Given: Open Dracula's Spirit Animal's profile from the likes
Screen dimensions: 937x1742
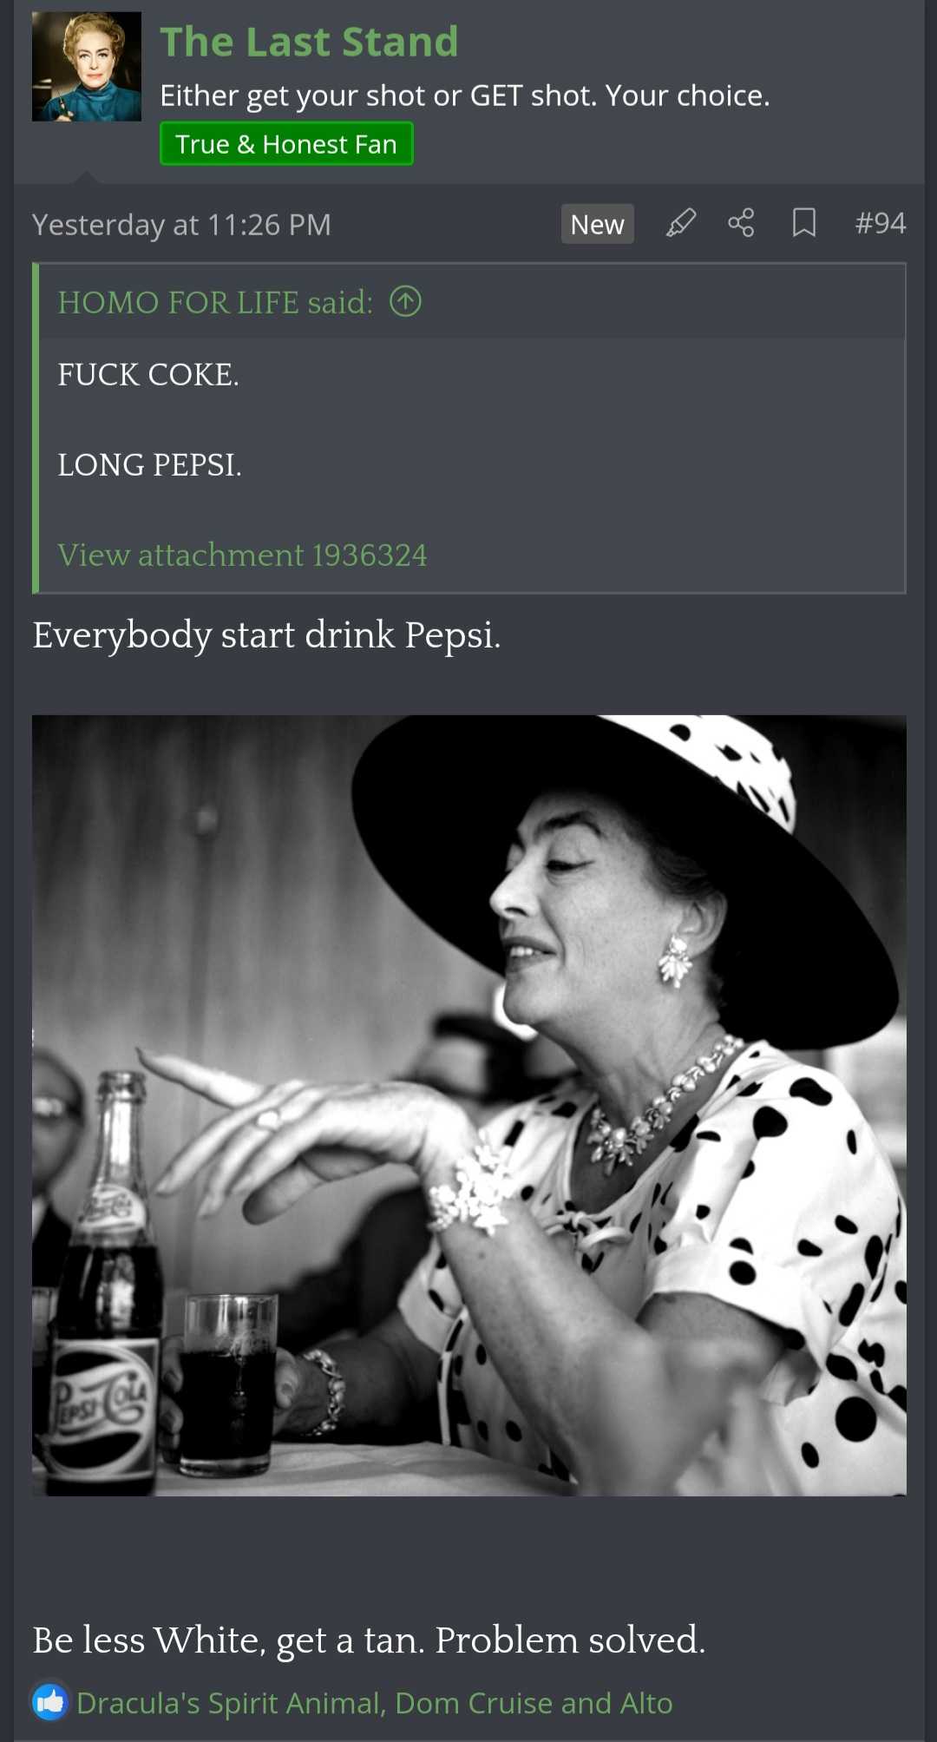Looking at the screenshot, I should click(230, 1703).
